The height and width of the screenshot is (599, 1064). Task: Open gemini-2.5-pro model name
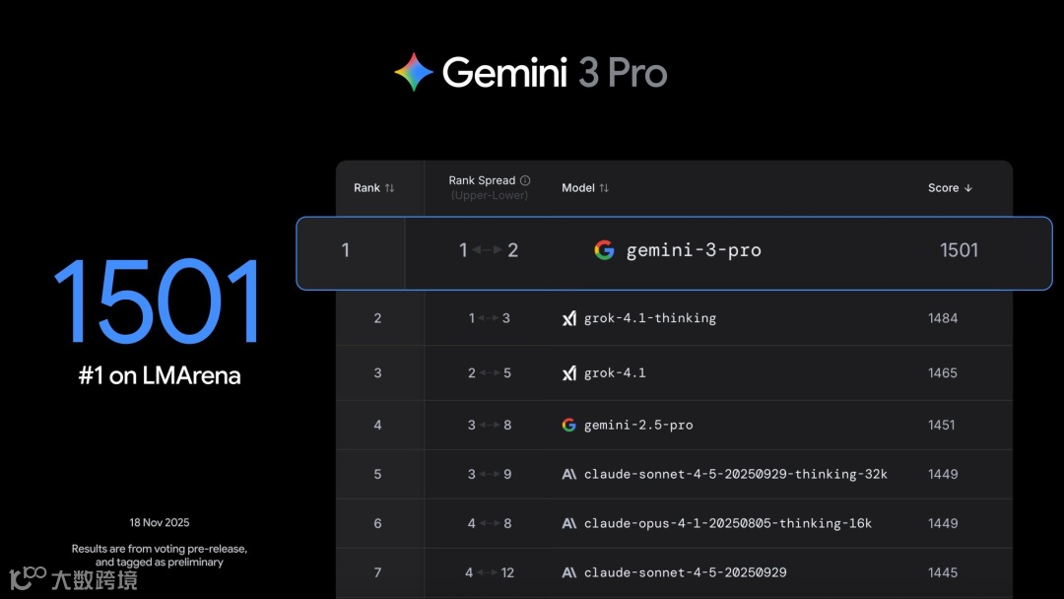pyautogui.click(x=638, y=426)
